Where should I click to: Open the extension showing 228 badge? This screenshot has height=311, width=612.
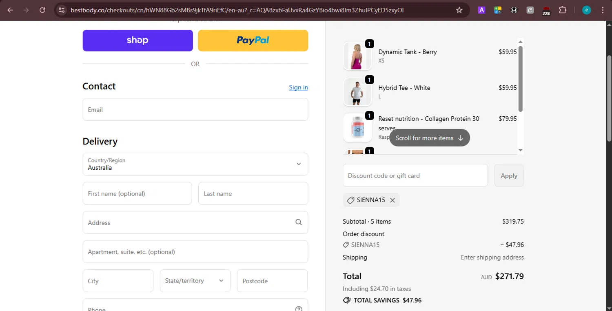click(x=546, y=11)
